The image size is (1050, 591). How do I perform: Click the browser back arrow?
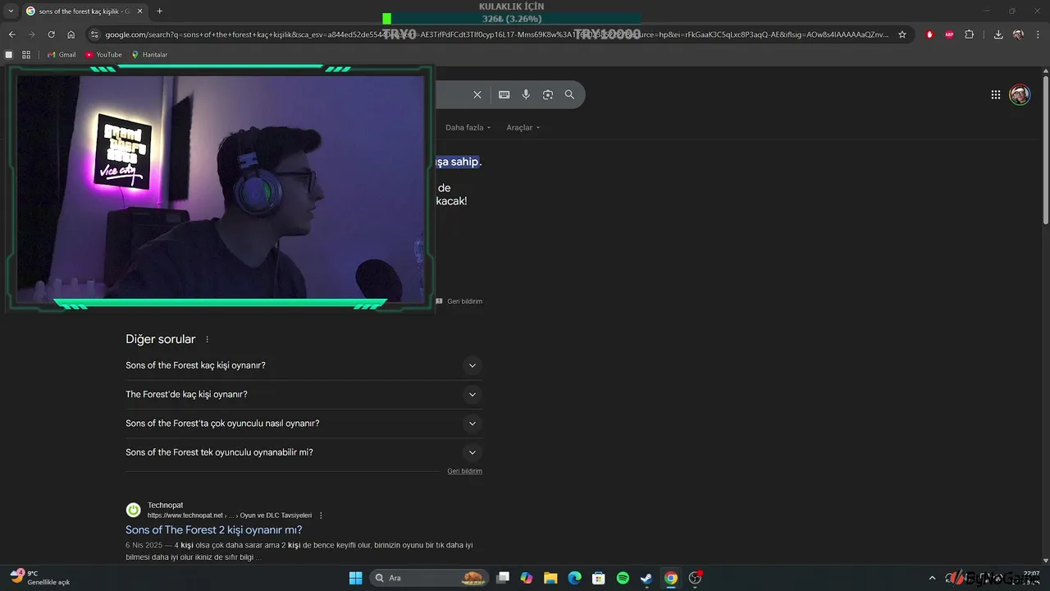pos(11,34)
